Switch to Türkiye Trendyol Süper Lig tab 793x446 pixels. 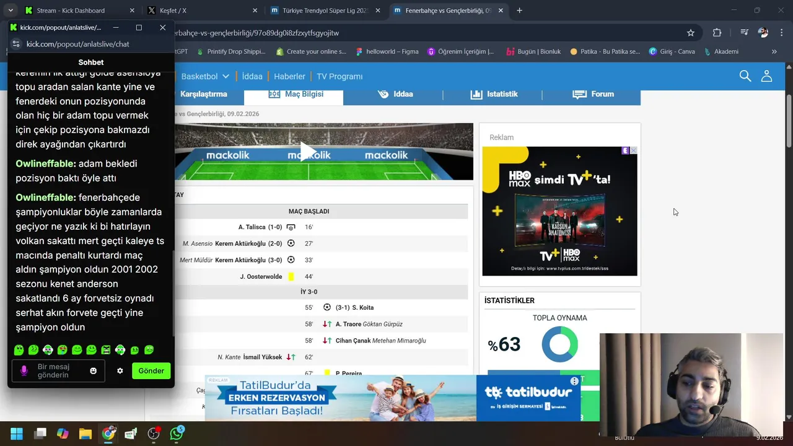[x=325, y=11]
